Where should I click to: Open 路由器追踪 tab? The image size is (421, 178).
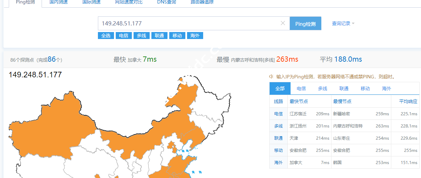tap(202, 2)
